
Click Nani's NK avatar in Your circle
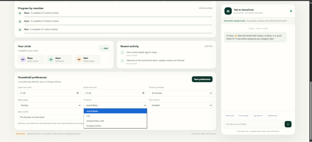pyautogui.click(x=79, y=60)
